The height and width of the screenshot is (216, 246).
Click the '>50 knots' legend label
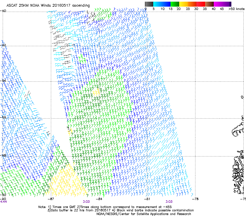click(236, 9)
